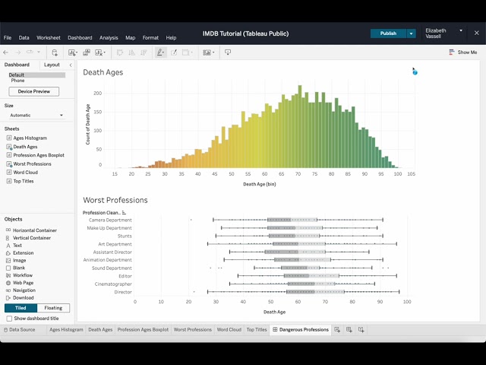Image resolution: width=486 pixels, height=365 pixels.
Task: Click the Duplicate sheet toolbar icon
Action: click(x=87, y=52)
